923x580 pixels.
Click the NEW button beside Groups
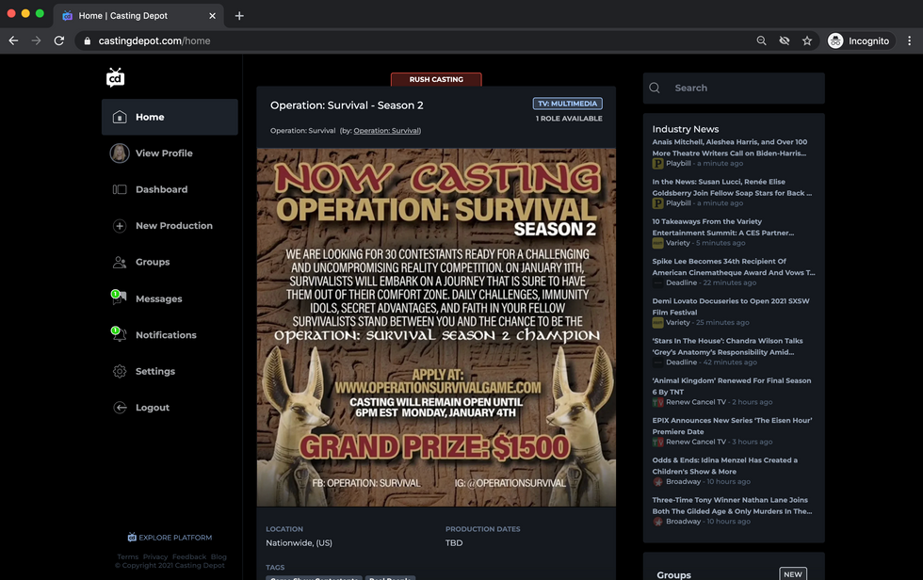pos(793,574)
